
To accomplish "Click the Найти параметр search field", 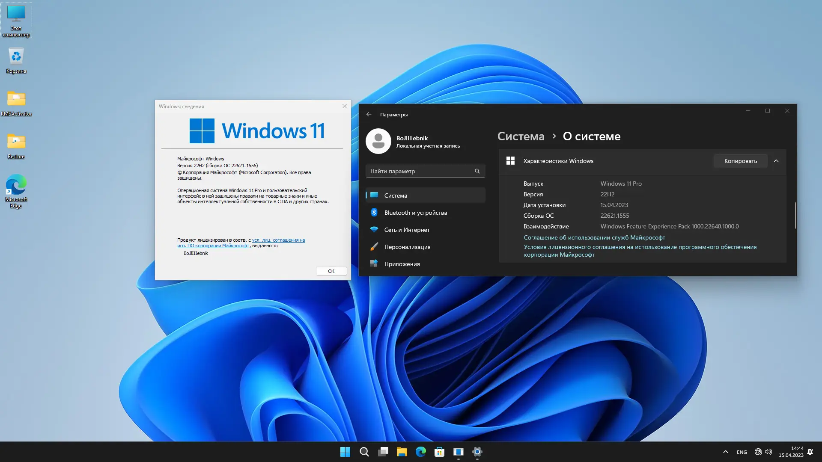I will click(420, 171).
